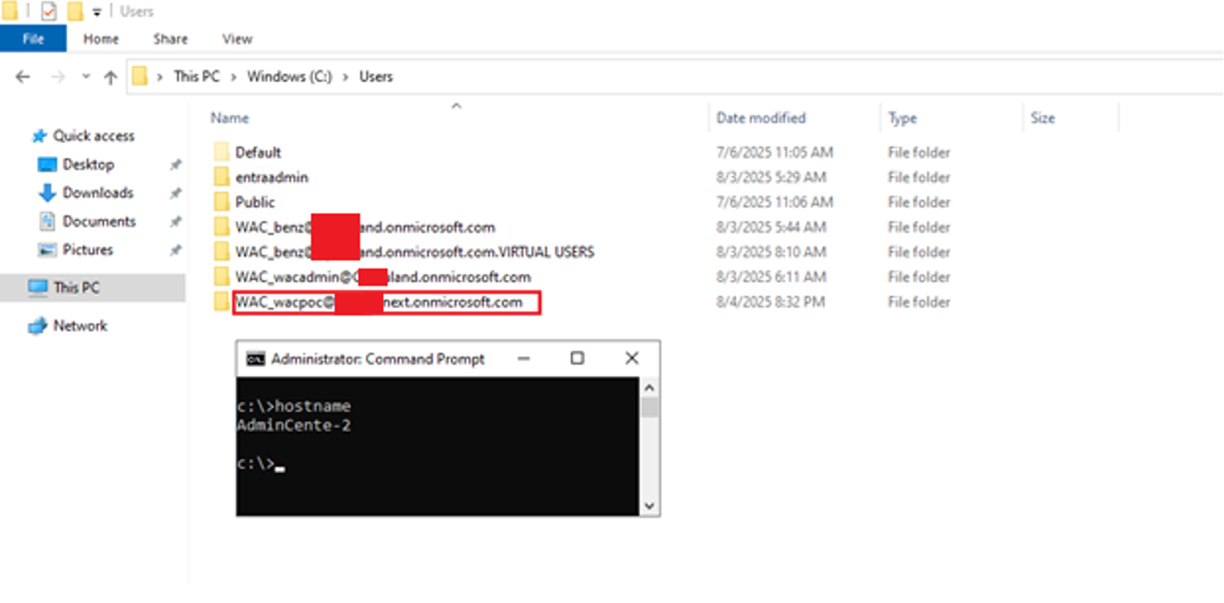Click the entraadmin folder icon
1224x603 pixels.
point(222,177)
